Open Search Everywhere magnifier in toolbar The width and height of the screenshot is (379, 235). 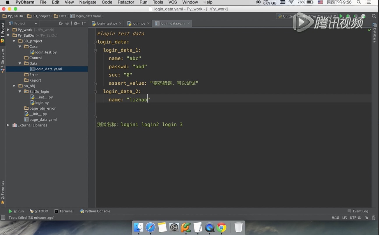(374, 16)
